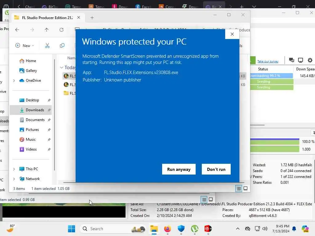Open notifications bell icon

[x=294, y=229]
